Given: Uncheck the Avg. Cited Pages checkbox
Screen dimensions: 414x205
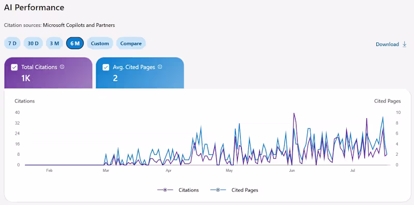Looking at the screenshot, I should pos(106,67).
